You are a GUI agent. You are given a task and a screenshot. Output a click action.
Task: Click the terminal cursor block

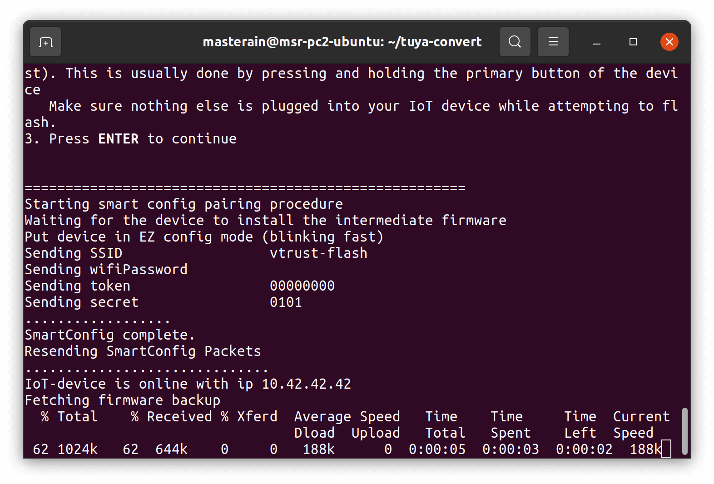coord(666,449)
